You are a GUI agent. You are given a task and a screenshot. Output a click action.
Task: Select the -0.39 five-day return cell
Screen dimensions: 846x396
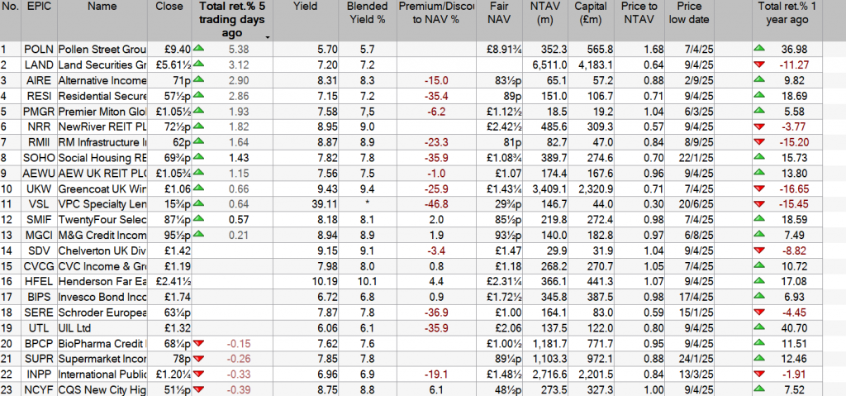(232, 390)
